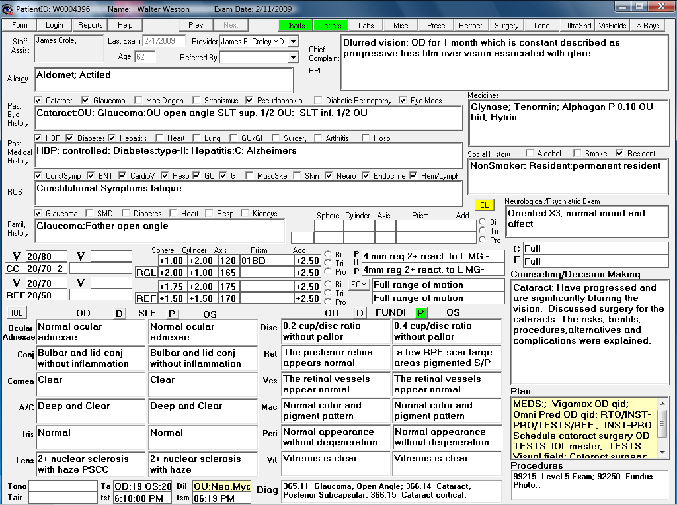Image resolution: width=677 pixels, height=505 pixels.
Task: Click the Family History Glaucoma text field
Action: tap(160, 231)
